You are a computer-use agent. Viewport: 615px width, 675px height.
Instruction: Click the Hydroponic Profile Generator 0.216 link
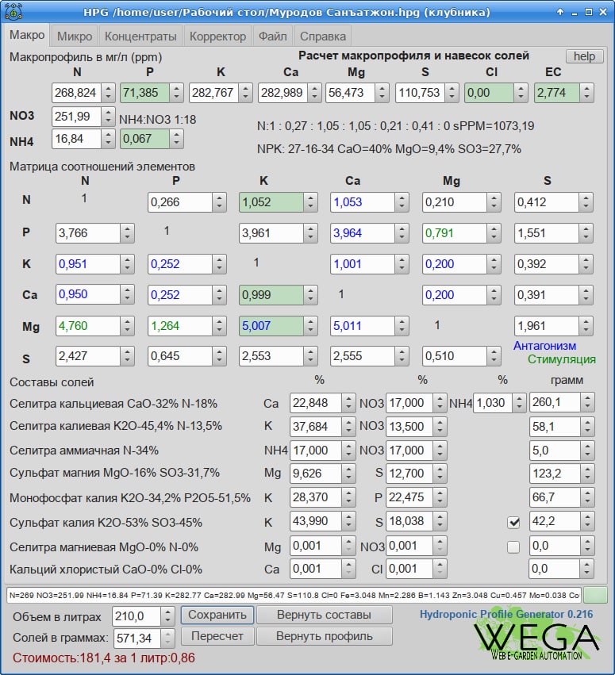coord(506,614)
